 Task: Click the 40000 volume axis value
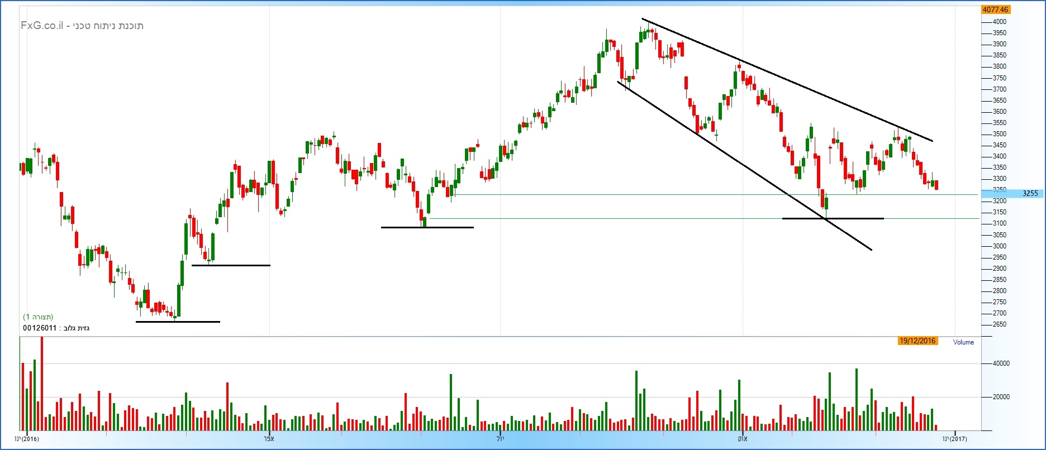tap(1001, 363)
